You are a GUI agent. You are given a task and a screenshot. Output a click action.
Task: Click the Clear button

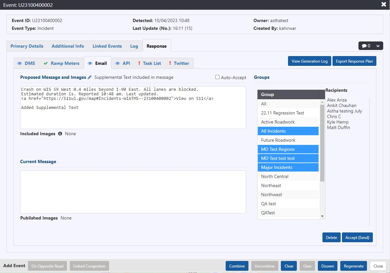[x=289, y=266]
